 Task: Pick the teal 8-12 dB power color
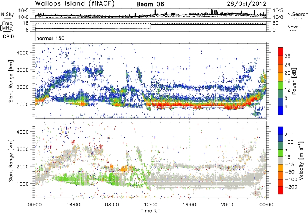coord(281,93)
